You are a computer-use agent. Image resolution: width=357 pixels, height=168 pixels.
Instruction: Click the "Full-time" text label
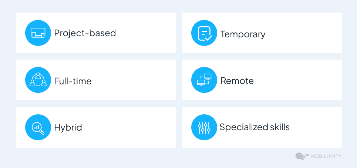[x=73, y=81]
